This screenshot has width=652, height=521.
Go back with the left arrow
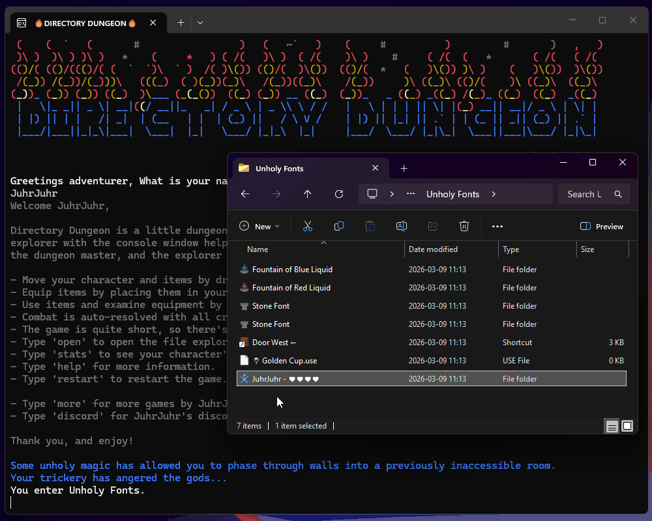(245, 194)
